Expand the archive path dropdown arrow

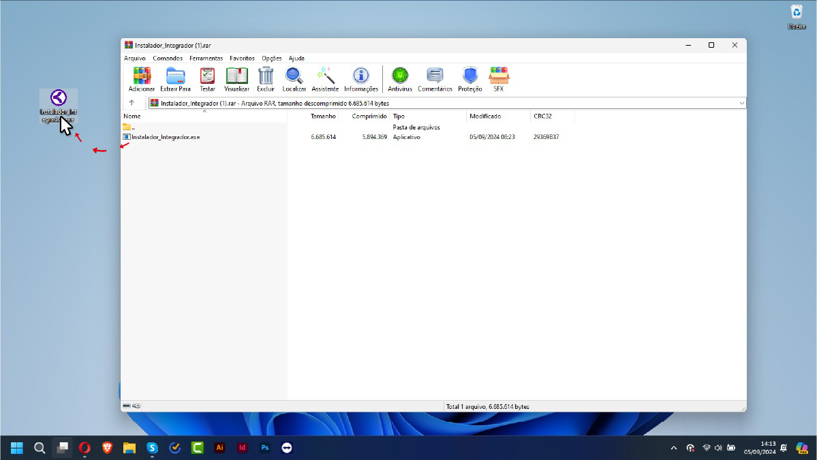(x=741, y=103)
